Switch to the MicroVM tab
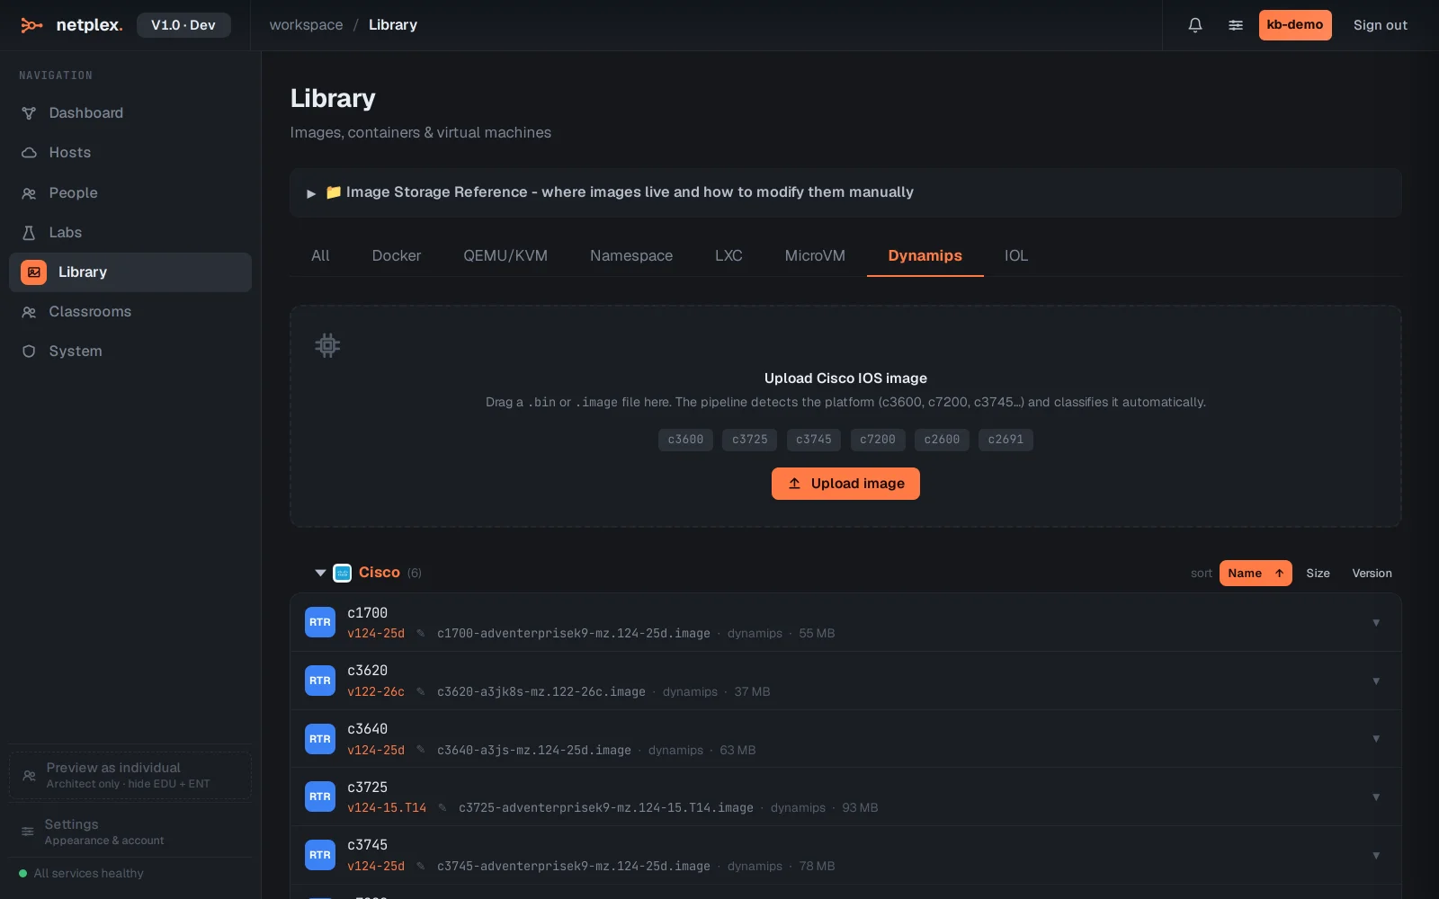1439x899 pixels. point(815,256)
